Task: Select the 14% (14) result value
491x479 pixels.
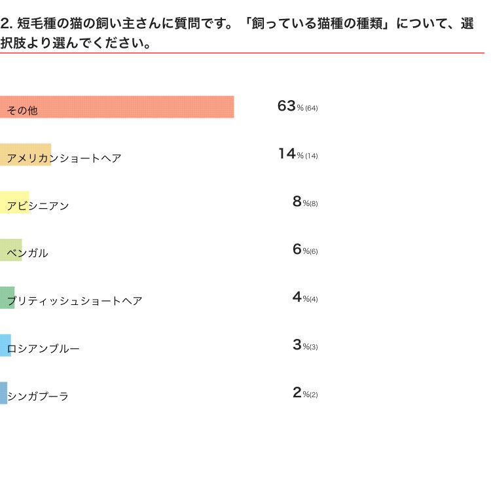Action: tap(297, 154)
